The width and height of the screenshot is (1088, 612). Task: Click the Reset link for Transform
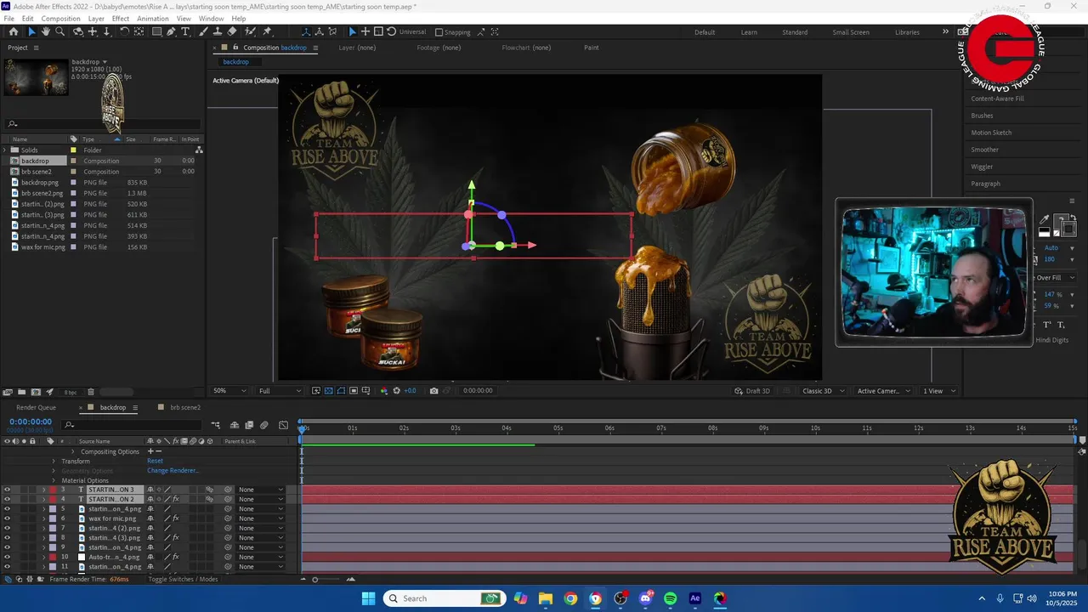click(155, 461)
